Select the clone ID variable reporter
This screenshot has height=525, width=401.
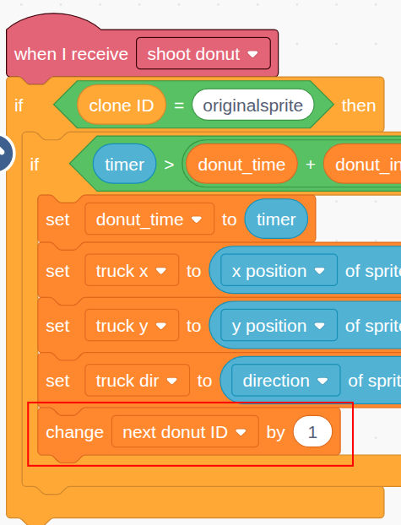click(122, 106)
